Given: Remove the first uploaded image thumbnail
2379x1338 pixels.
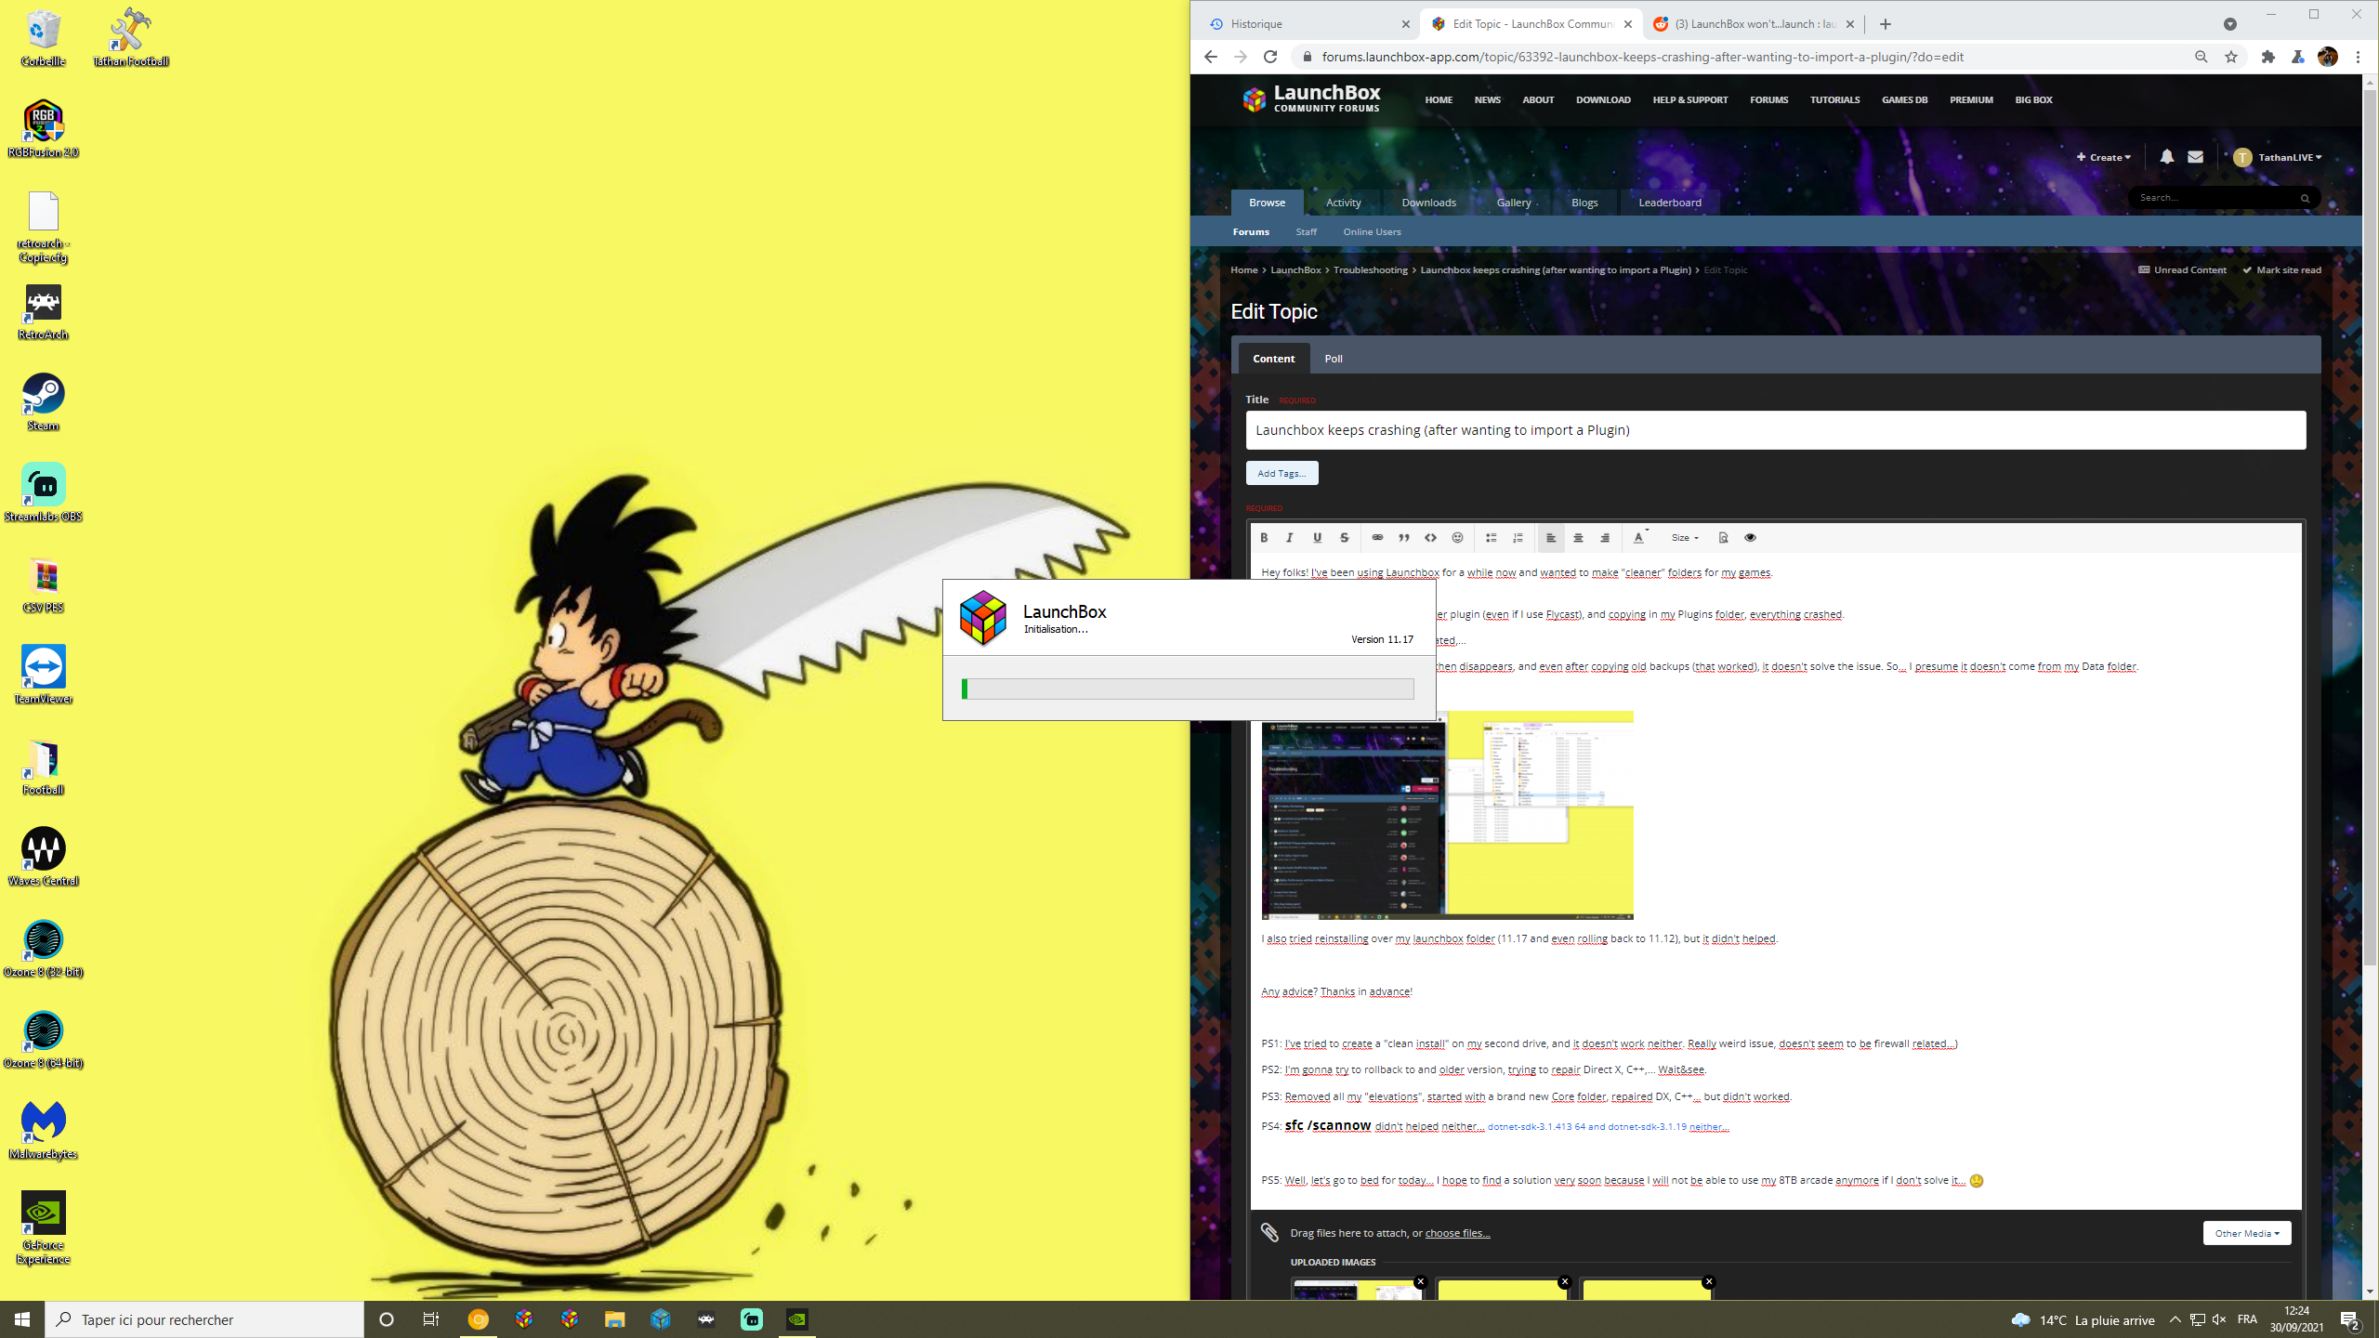Looking at the screenshot, I should [1420, 1281].
